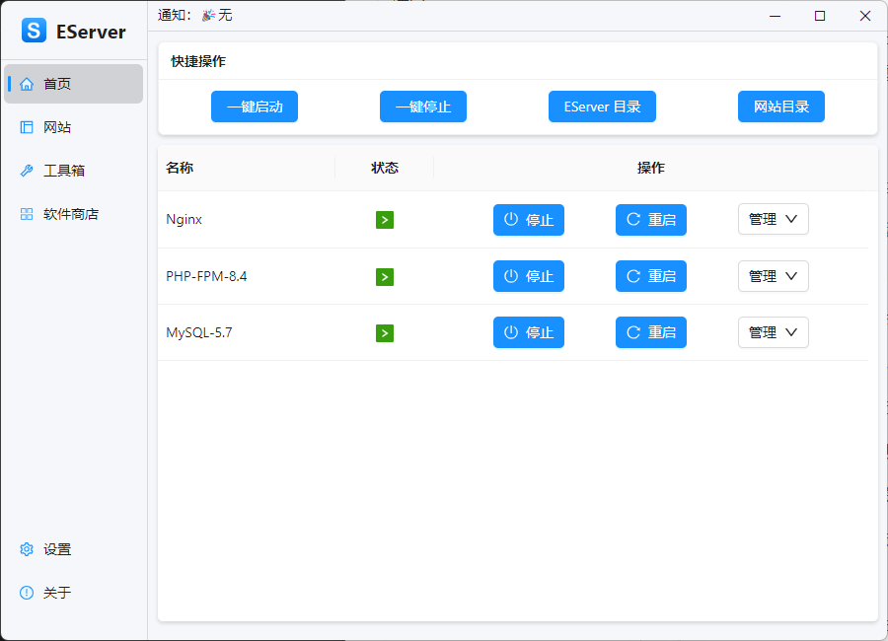Image resolution: width=888 pixels, height=641 pixels.
Task: Click the 通知 notification label
Action: (x=175, y=16)
